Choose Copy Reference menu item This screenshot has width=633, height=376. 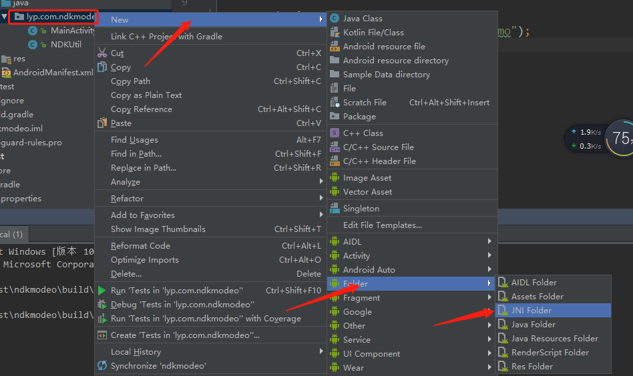click(x=210, y=109)
